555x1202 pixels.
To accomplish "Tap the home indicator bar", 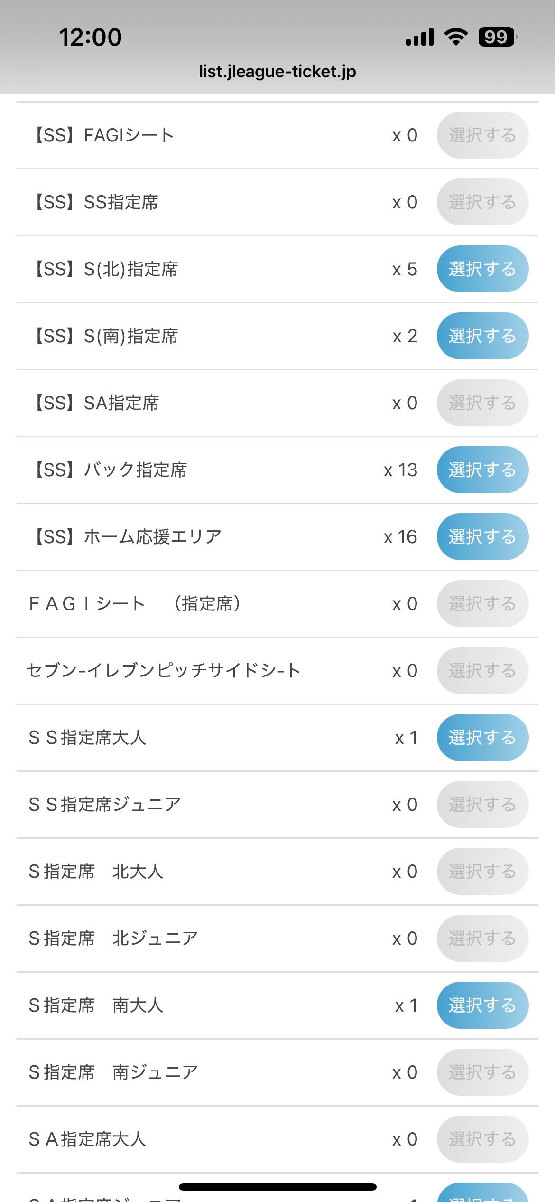I will click(x=277, y=1187).
